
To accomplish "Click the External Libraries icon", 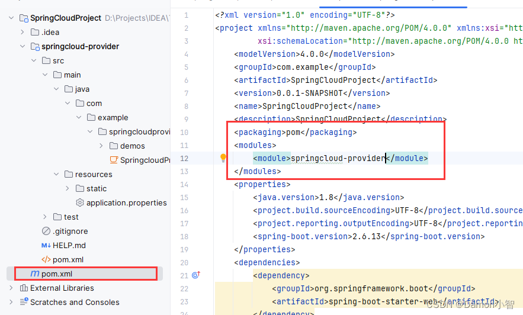I will tap(24, 288).
